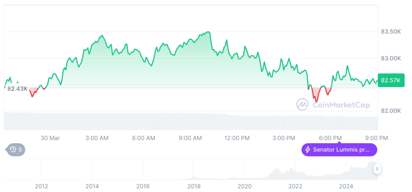Select 2012 on the historical timeline
This screenshot has height=192, width=412.
point(42,186)
